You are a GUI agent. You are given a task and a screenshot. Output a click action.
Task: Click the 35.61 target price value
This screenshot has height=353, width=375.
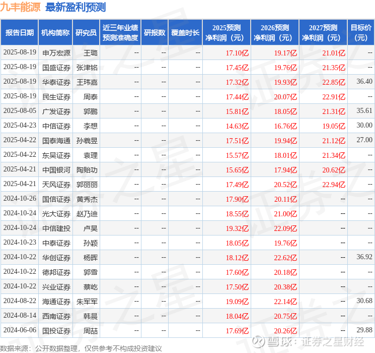click(x=364, y=110)
